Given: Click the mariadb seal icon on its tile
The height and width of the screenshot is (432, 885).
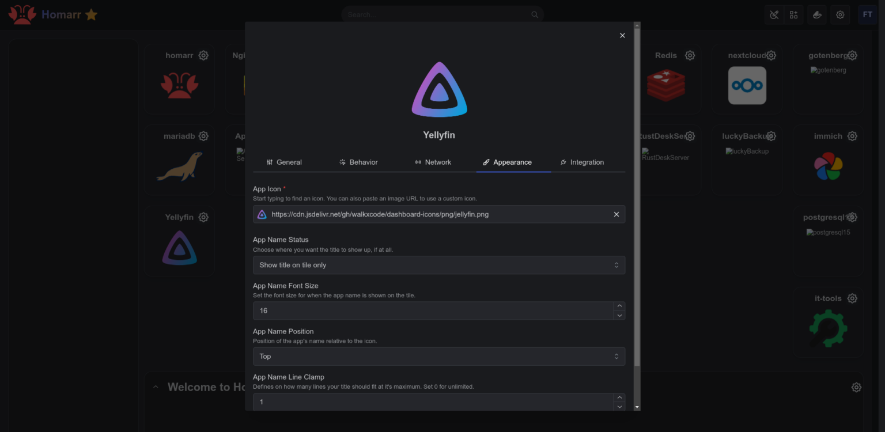Looking at the screenshot, I should 180,166.
